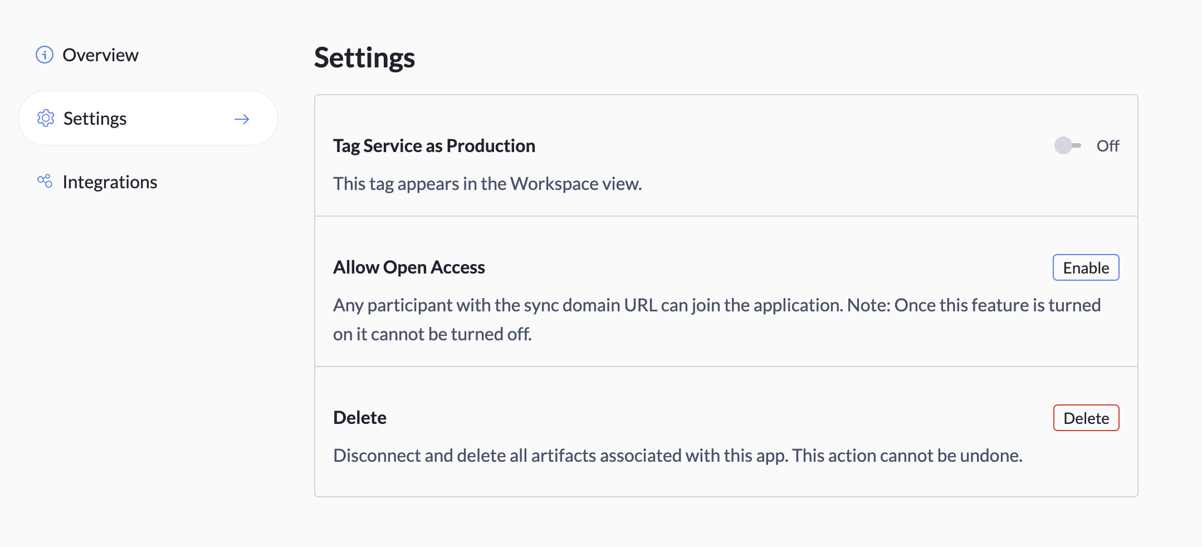Viewport: 1202px width, 547px height.
Task: Select the share-nodes icon in the sidebar
Action: pos(45,182)
